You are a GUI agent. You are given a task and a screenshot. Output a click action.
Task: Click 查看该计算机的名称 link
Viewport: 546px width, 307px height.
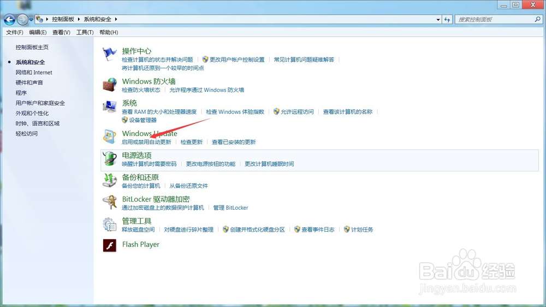348,111
